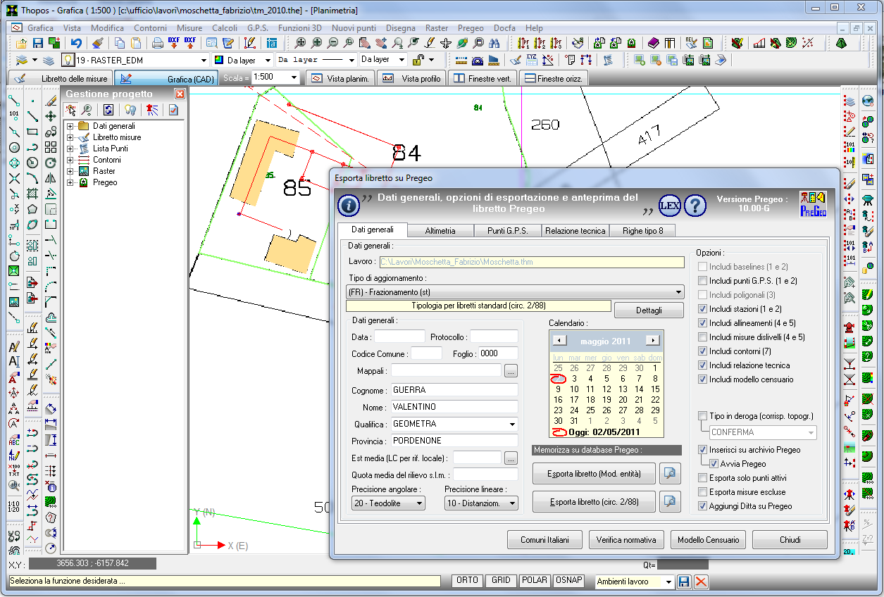Toggle Includi modello censuario checkbox
The height and width of the screenshot is (597, 884).
click(702, 379)
